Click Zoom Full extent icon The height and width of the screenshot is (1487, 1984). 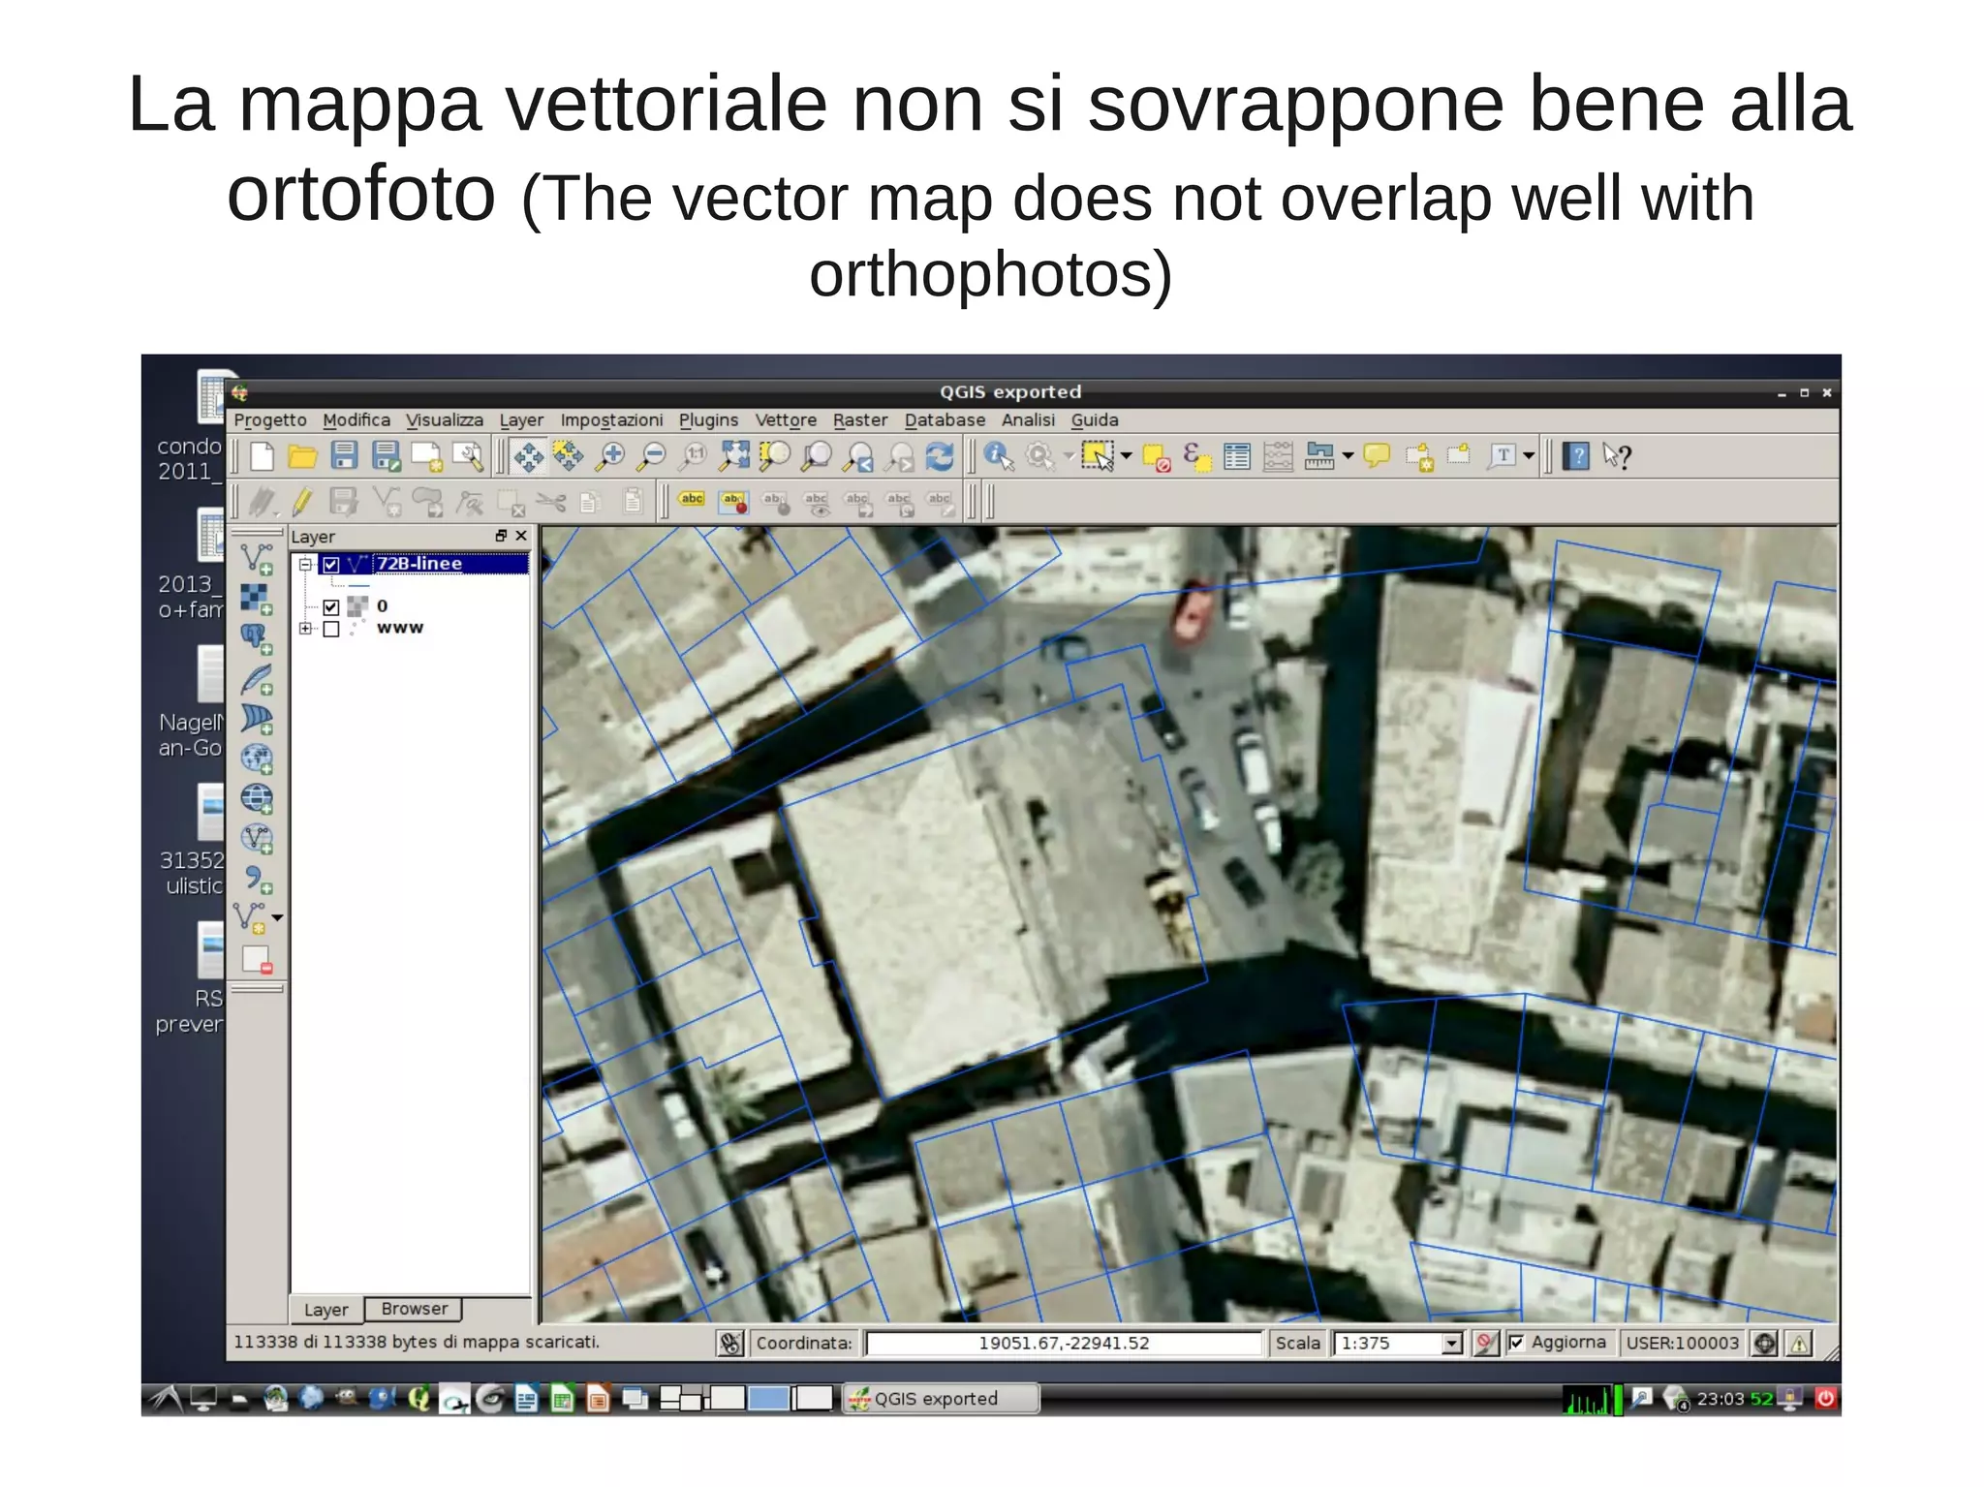(734, 456)
